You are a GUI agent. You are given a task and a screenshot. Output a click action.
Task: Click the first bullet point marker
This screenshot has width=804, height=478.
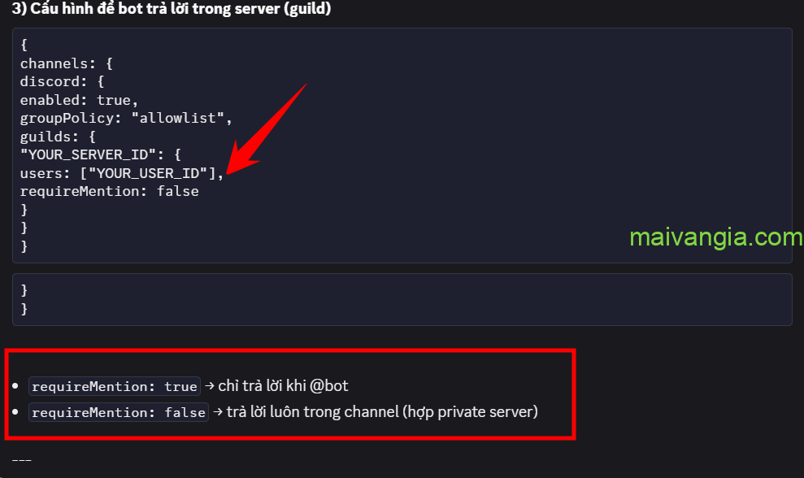coord(15,386)
